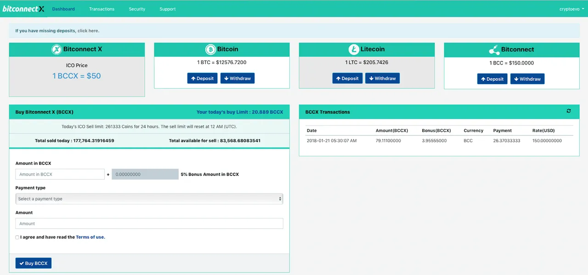Click the bonus value 3.95555000
Screen dimensions: 588x275
click(x=434, y=141)
